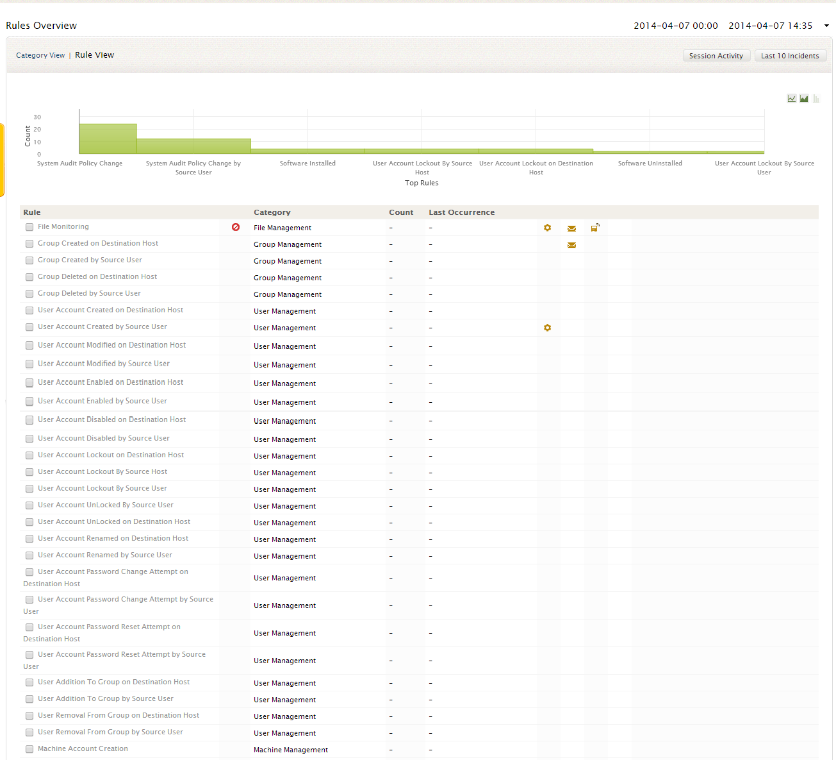Image resolution: width=836 pixels, height=760 pixels.
Task: Check the Machine Account Creation checkbox
Action: coord(29,749)
